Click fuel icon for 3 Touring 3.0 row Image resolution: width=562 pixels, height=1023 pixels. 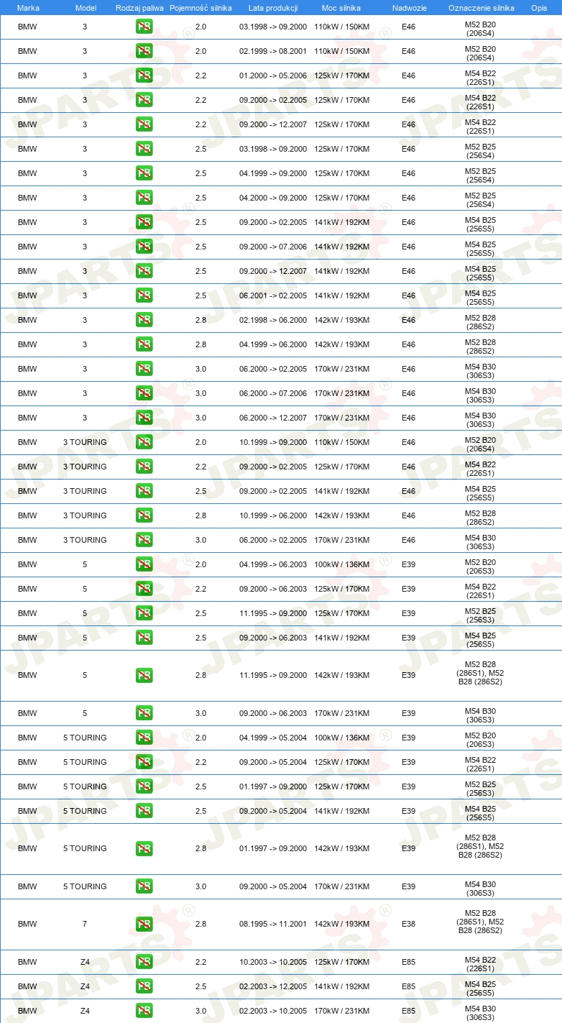click(144, 540)
